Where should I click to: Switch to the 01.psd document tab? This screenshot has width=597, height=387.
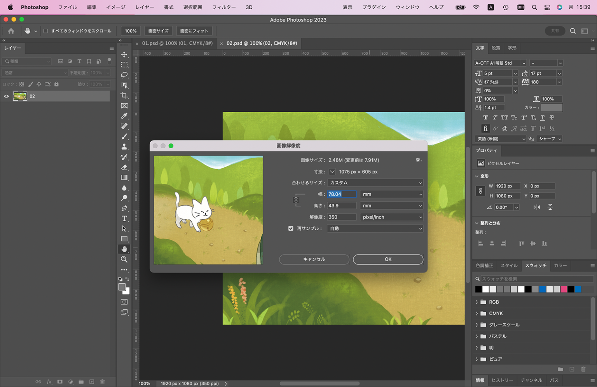(x=177, y=43)
